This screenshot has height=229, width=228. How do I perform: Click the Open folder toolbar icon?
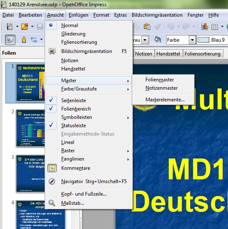(25, 27)
